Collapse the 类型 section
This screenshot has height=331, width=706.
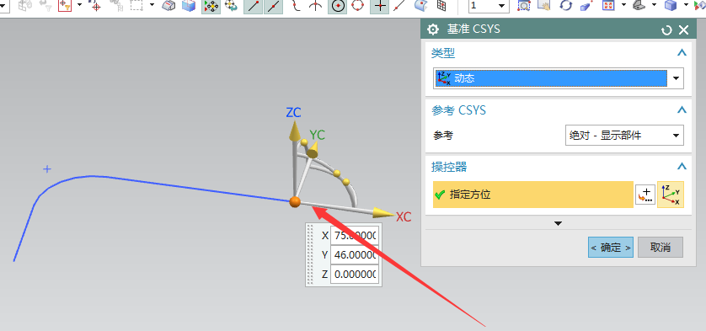[x=682, y=53]
